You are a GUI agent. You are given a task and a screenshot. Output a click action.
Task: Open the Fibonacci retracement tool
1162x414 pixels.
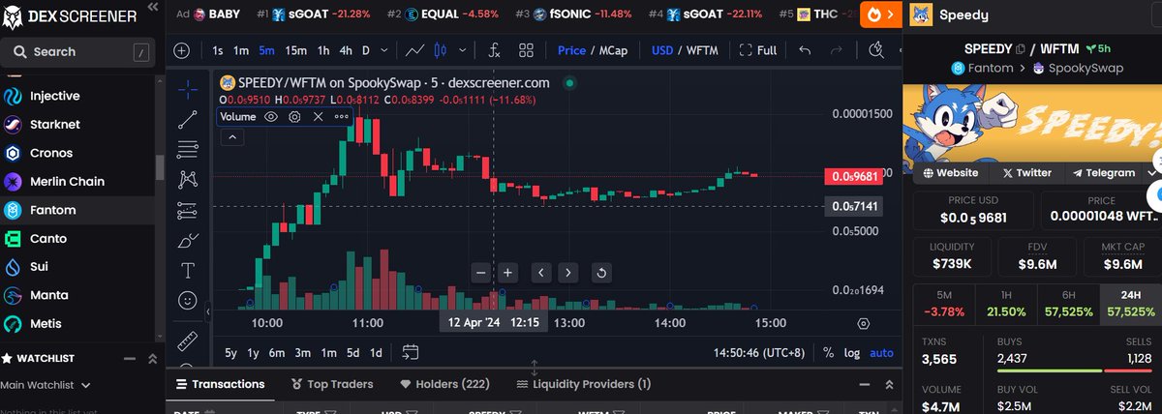[188, 149]
